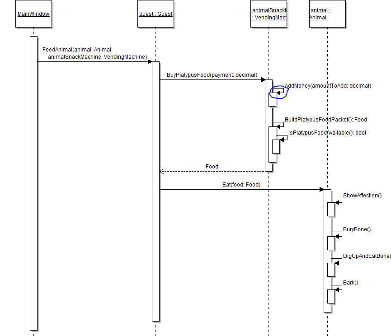This screenshot has height=336, width=391.
Task: Select the ShowAffection() self-call label
Action: pyautogui.click(x=362, y=196)
